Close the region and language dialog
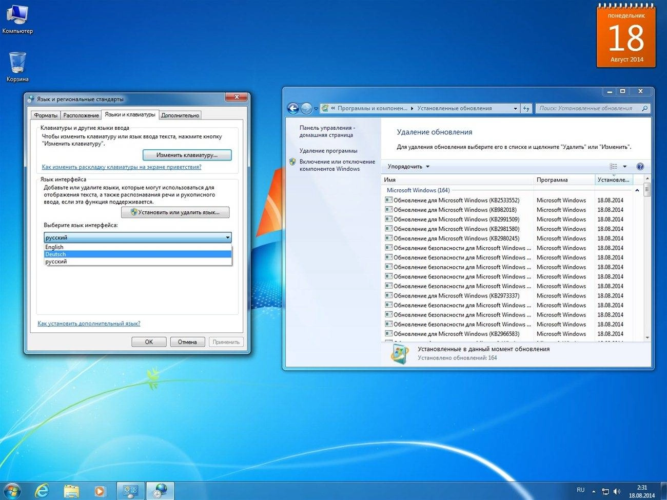Viewport: 667px width, 500px height. click(237, 97)
